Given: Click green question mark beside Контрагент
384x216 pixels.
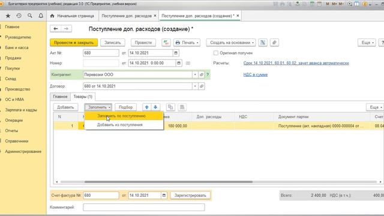Looking at the screenshot, I should click(x=208, y=74).
